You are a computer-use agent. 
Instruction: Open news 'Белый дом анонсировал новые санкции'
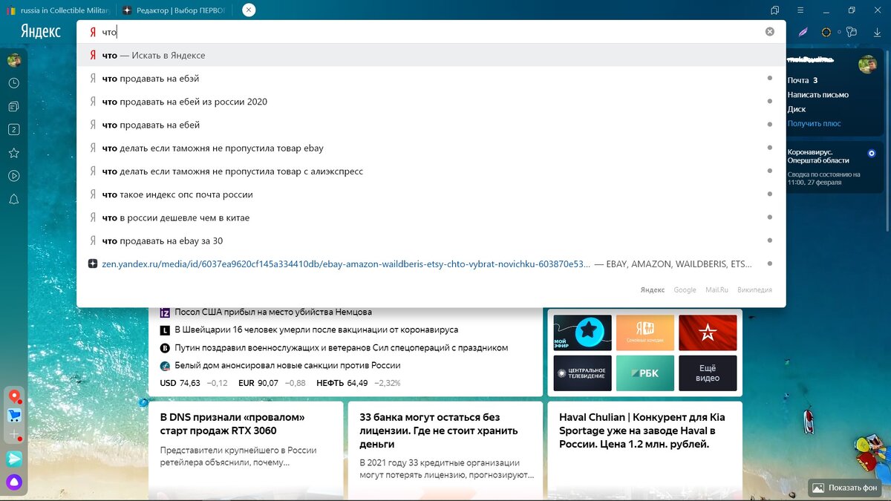point(287,365)
